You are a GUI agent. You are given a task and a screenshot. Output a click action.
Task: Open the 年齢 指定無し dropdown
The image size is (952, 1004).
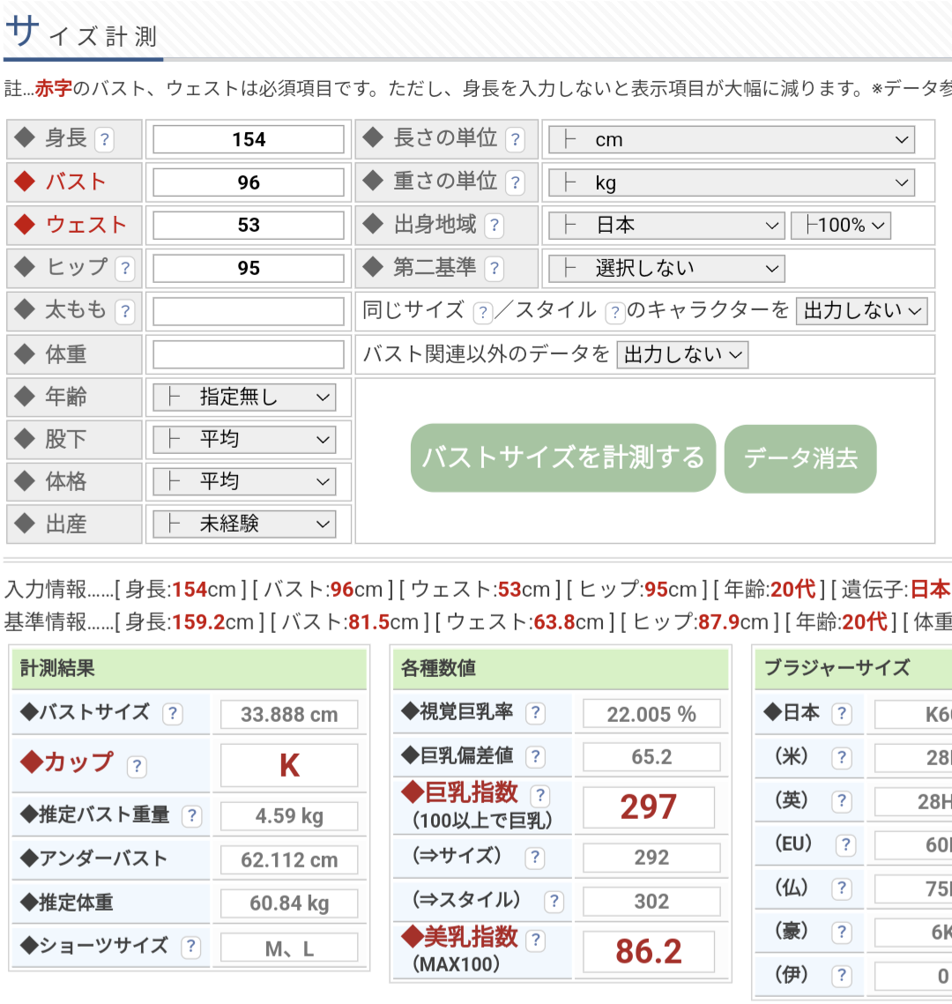click(x=244, y=398)
